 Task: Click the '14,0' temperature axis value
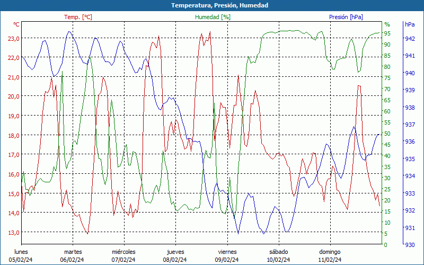(14, 213)
